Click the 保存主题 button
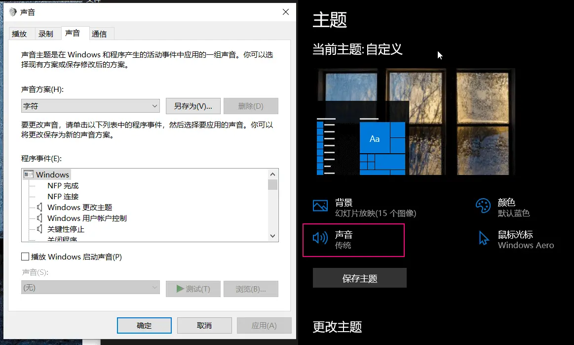This screenshot has height=345, width=574. 359,278
